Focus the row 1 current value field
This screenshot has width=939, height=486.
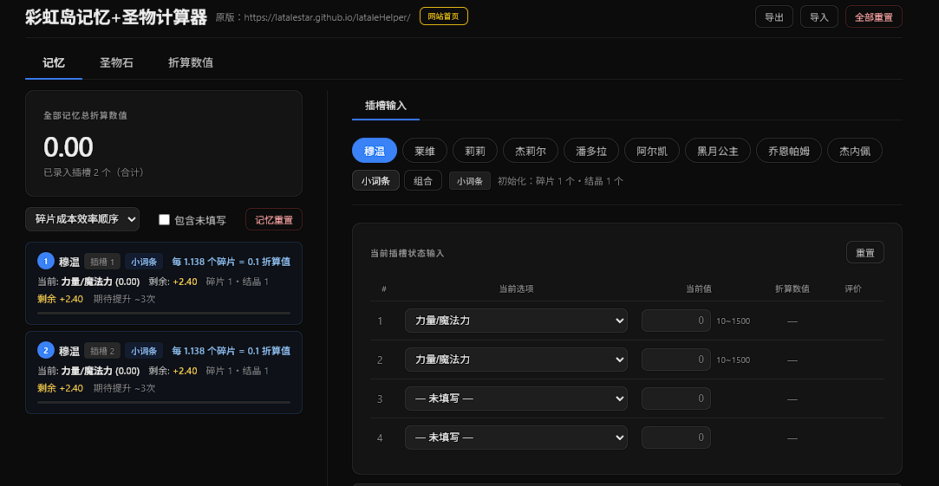[676, 321]
